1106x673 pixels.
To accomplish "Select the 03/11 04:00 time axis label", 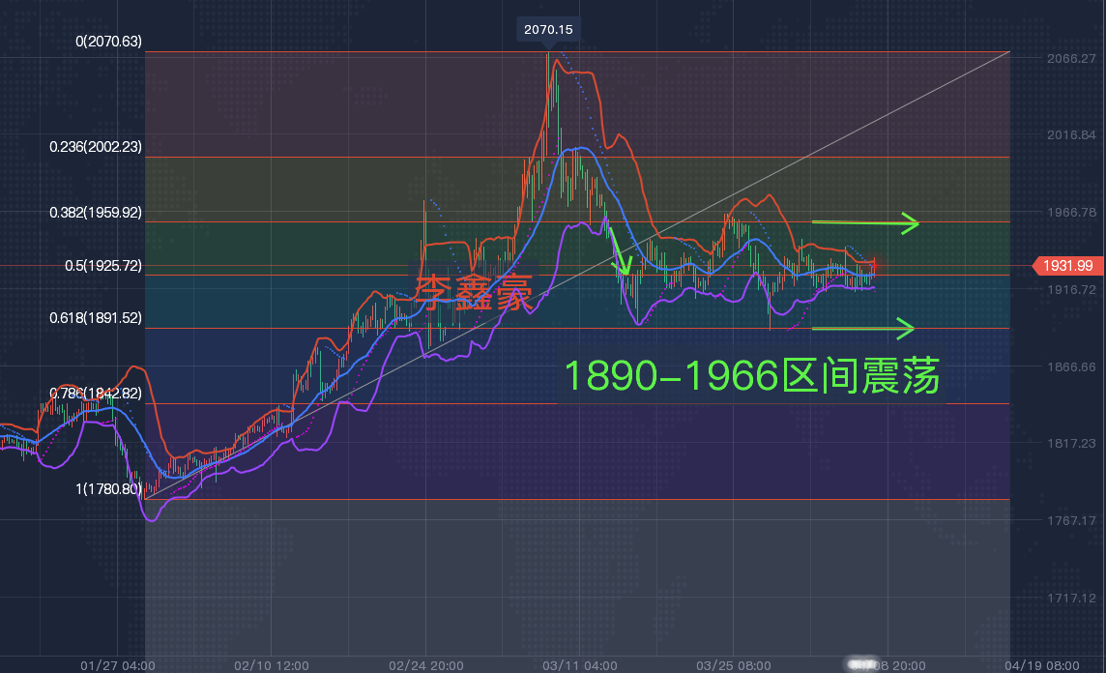I will [x=581, y=665].
